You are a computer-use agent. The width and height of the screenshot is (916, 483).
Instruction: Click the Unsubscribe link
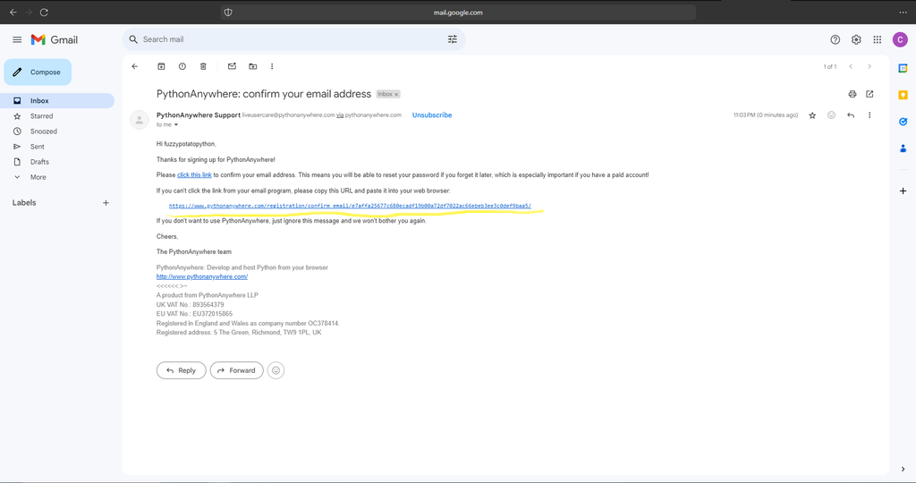pos(432,115)
